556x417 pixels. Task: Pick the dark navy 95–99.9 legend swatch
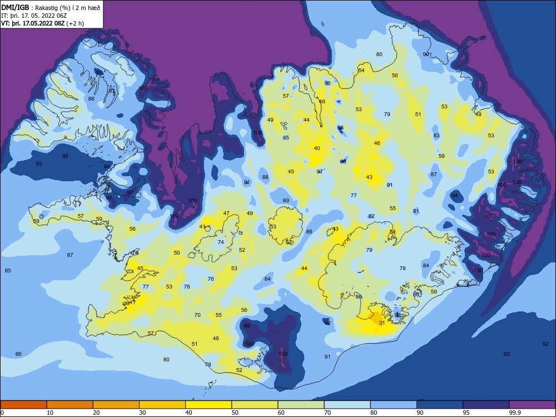[486, 405]
